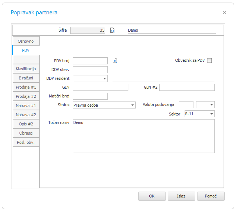Switch to the Obrasci tab
The width and height of the screenshot is (235, 210).
26,133
